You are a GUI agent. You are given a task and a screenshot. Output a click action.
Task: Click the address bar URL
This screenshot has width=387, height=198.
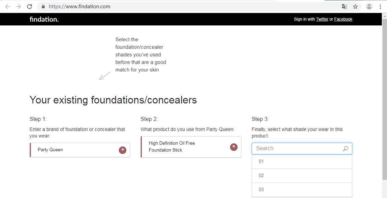[x=79, y=7]
